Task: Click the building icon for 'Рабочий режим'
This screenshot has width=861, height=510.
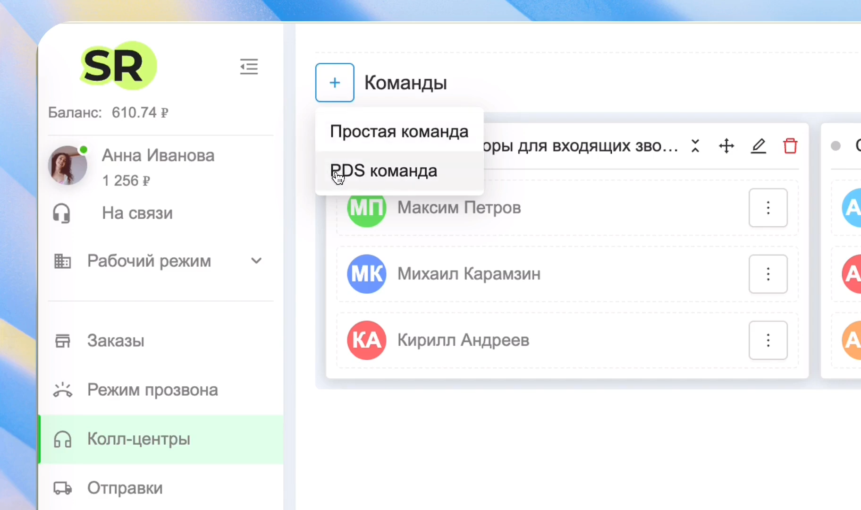Action: click(x=62, y=261)
